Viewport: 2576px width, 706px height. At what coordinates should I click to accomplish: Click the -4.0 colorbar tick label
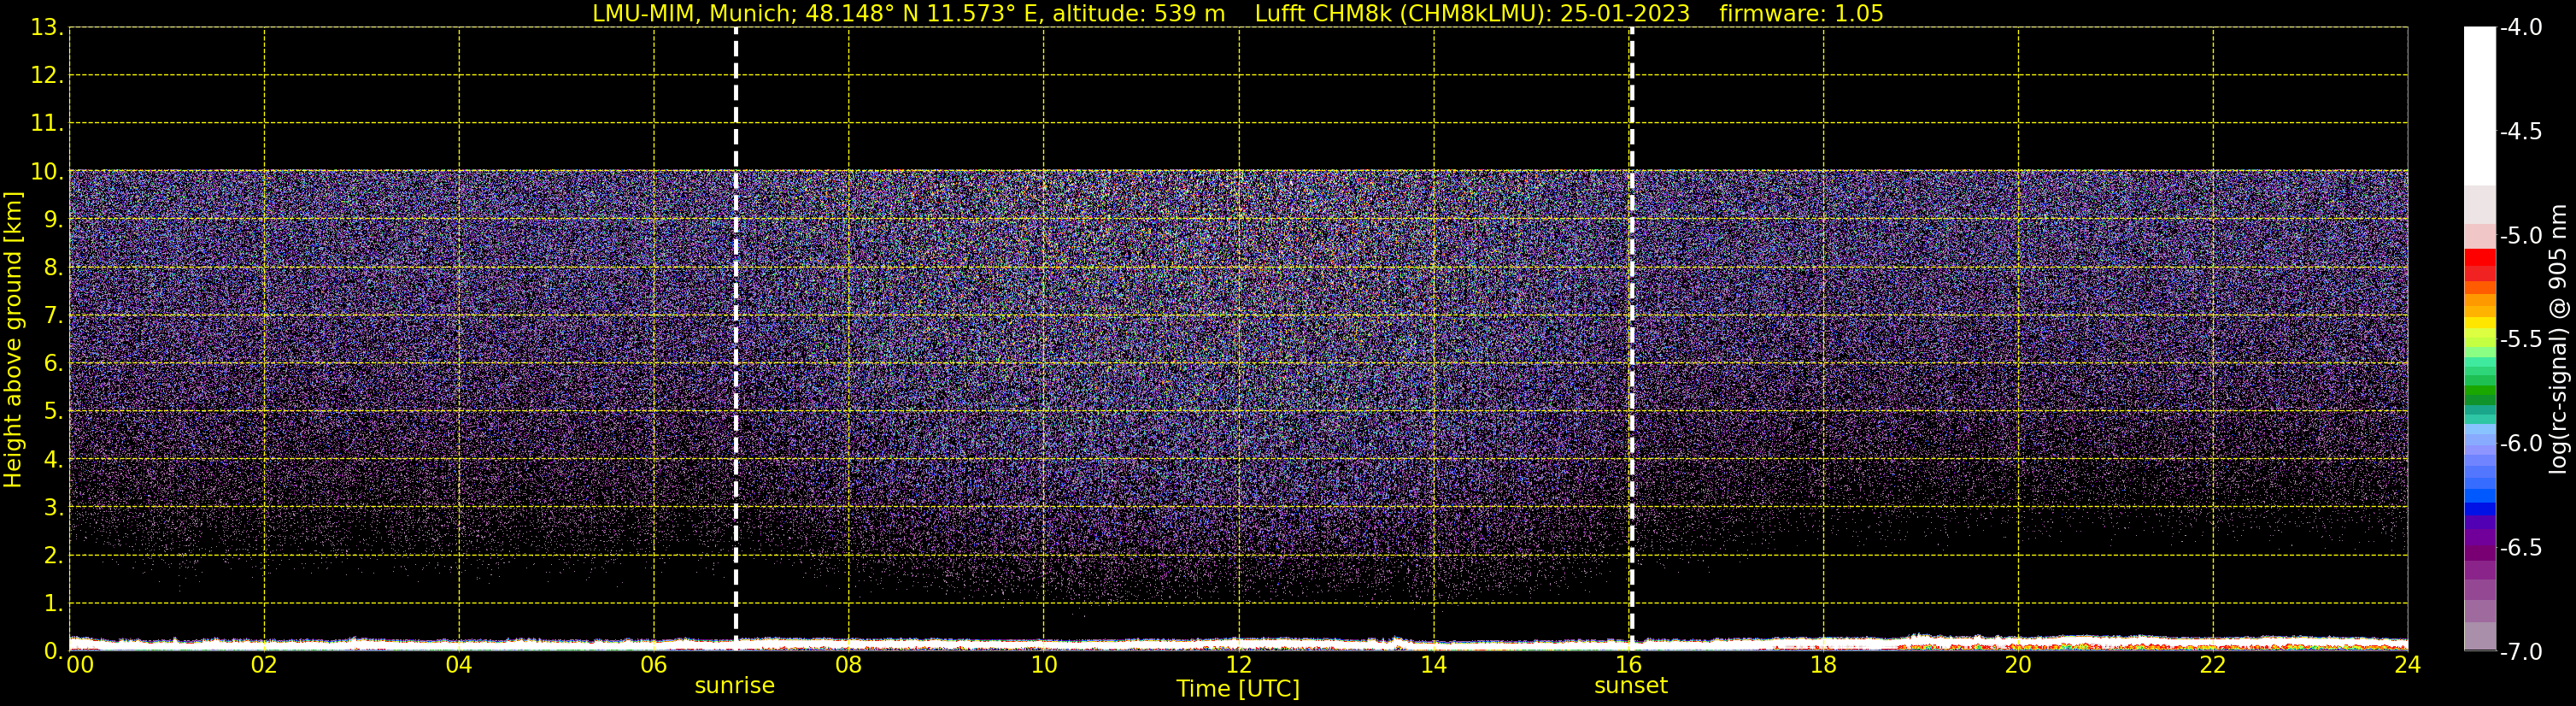pyautogui.click(x=2520, y=28)
